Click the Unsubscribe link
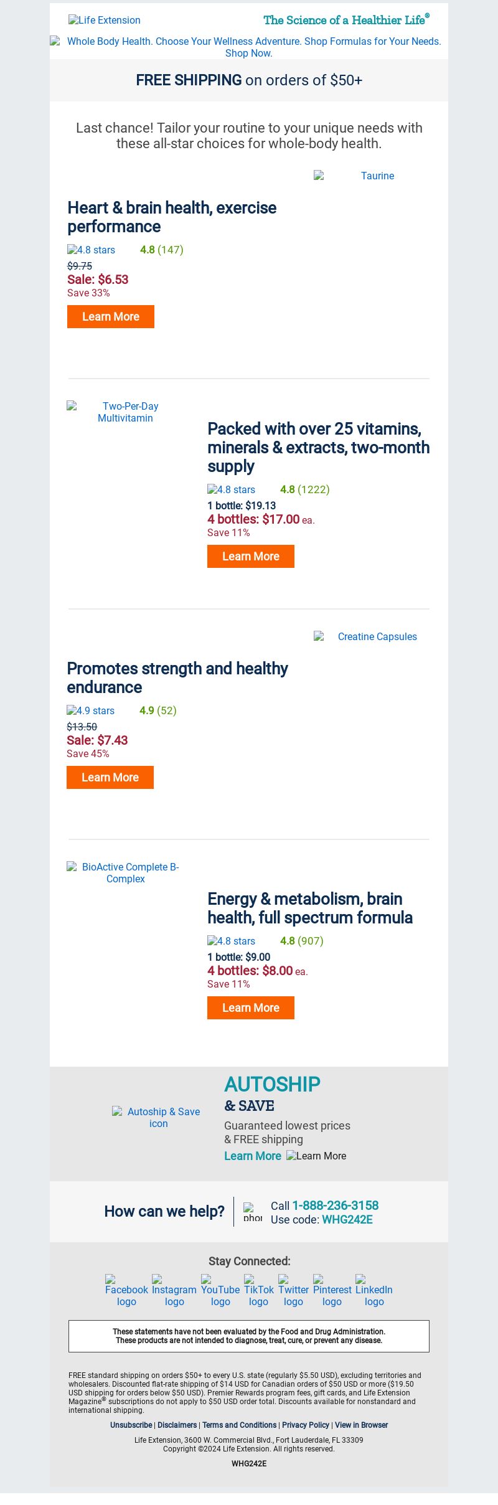The image size is (498, 1505). point(131,1425)
